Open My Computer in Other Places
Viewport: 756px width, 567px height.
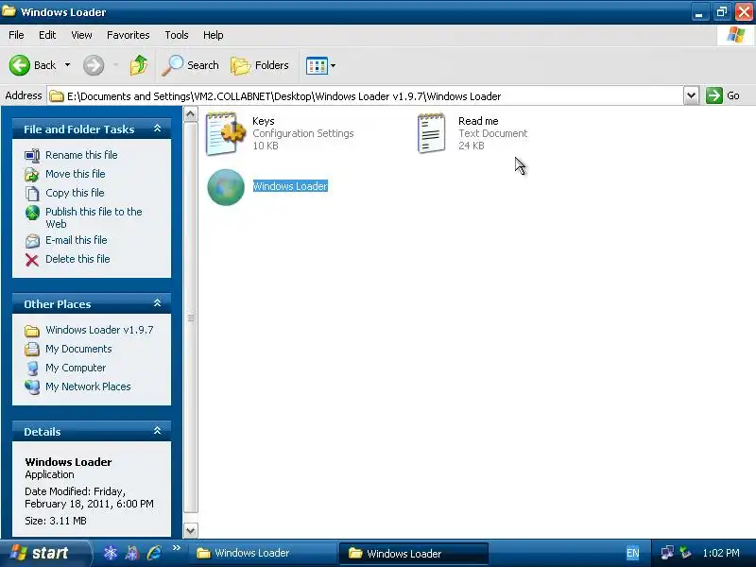point(76,368)
